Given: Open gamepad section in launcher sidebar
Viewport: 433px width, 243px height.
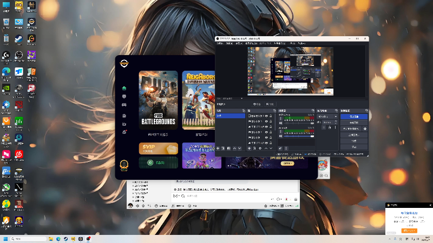Looking at the screenshot, I should (x=124, y=105).
